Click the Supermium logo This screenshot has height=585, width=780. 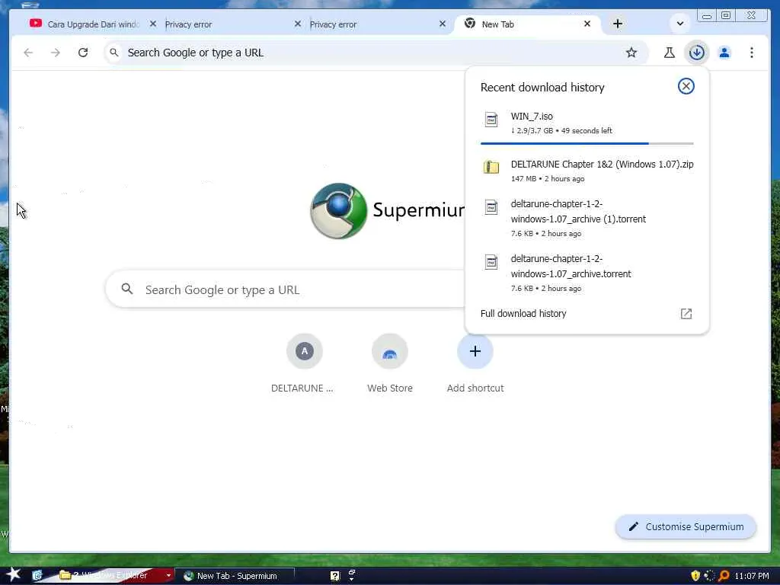[339, 211]
